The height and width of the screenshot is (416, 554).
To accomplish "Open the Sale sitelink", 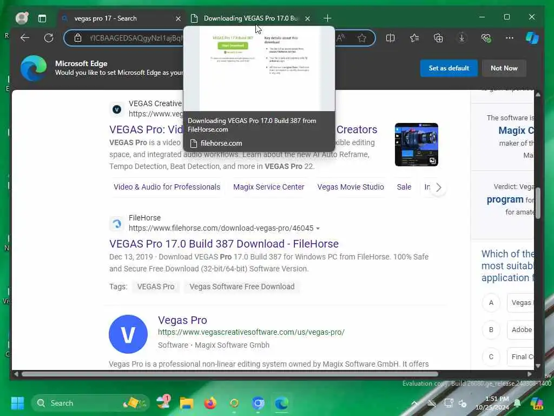I will coord(404,187).
